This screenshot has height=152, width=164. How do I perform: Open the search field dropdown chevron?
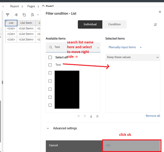[98, 48]
